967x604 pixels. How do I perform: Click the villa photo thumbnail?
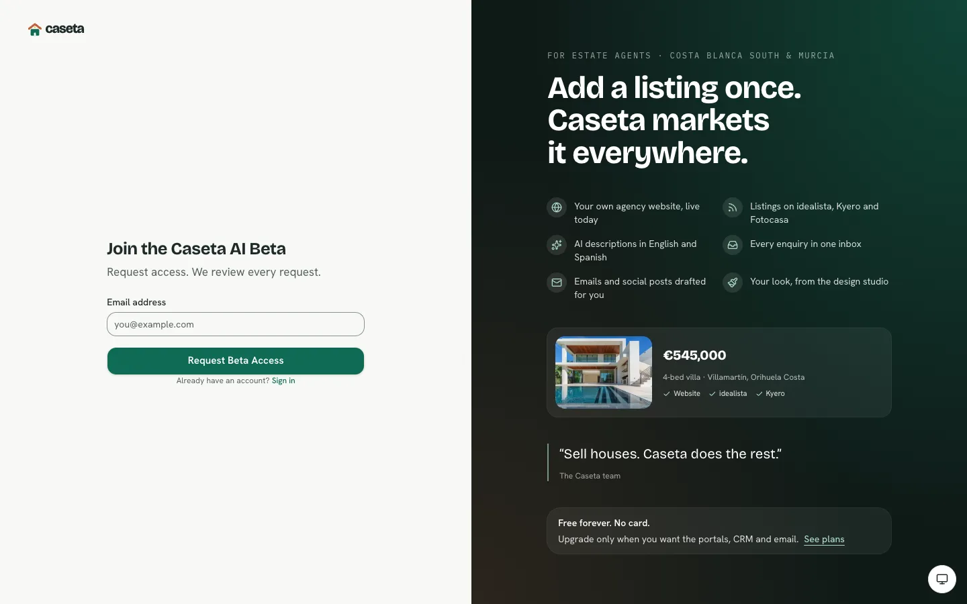(604, 372)
